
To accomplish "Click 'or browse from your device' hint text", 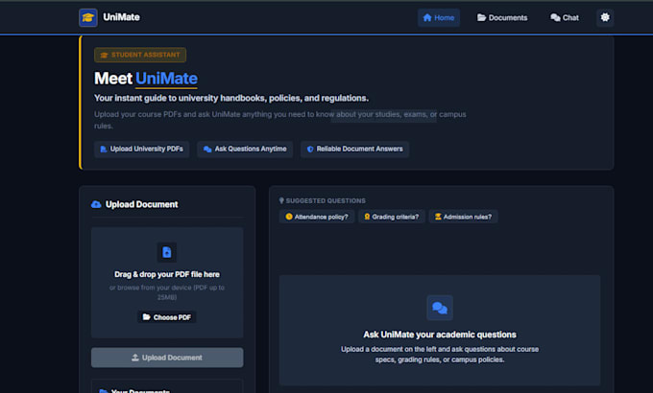I will tap(167, 292).
